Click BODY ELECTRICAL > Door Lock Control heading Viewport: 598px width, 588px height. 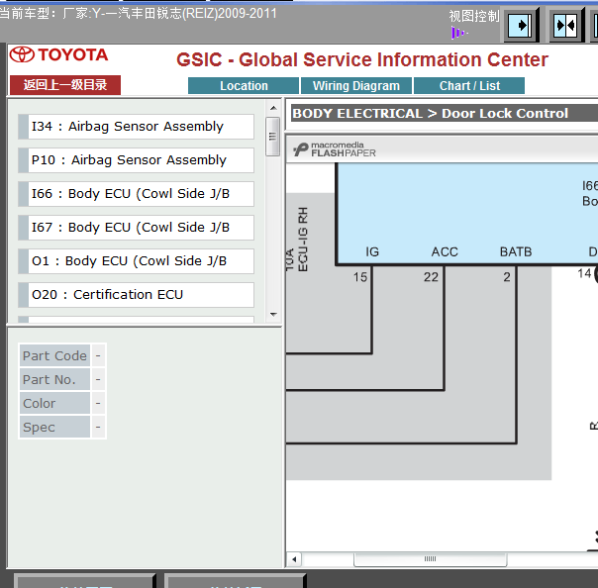click(x=431, y=114)
